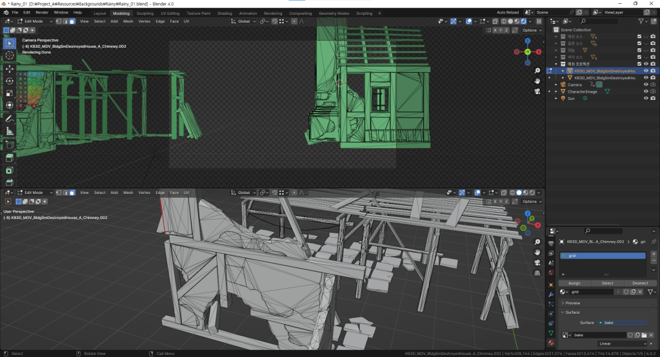Toggle Camera visibility eye icon

[646, 84]
